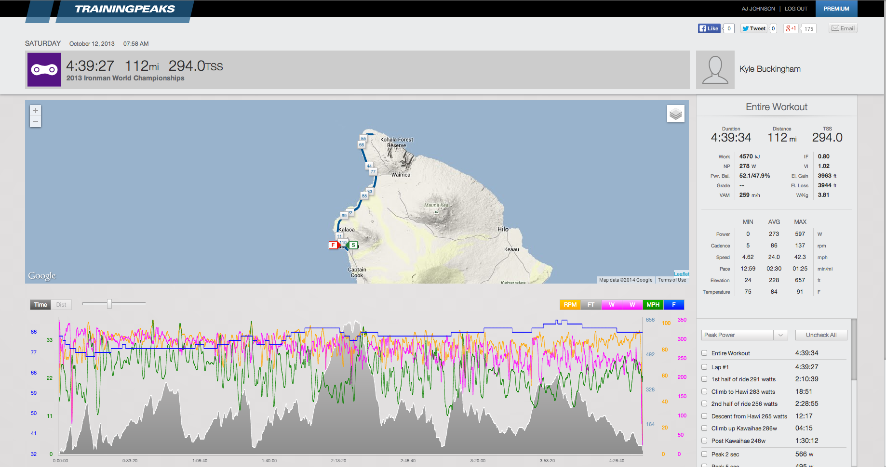Toggle the first magenta W power channel
The image size is (886, 467).
coord(612,305)
